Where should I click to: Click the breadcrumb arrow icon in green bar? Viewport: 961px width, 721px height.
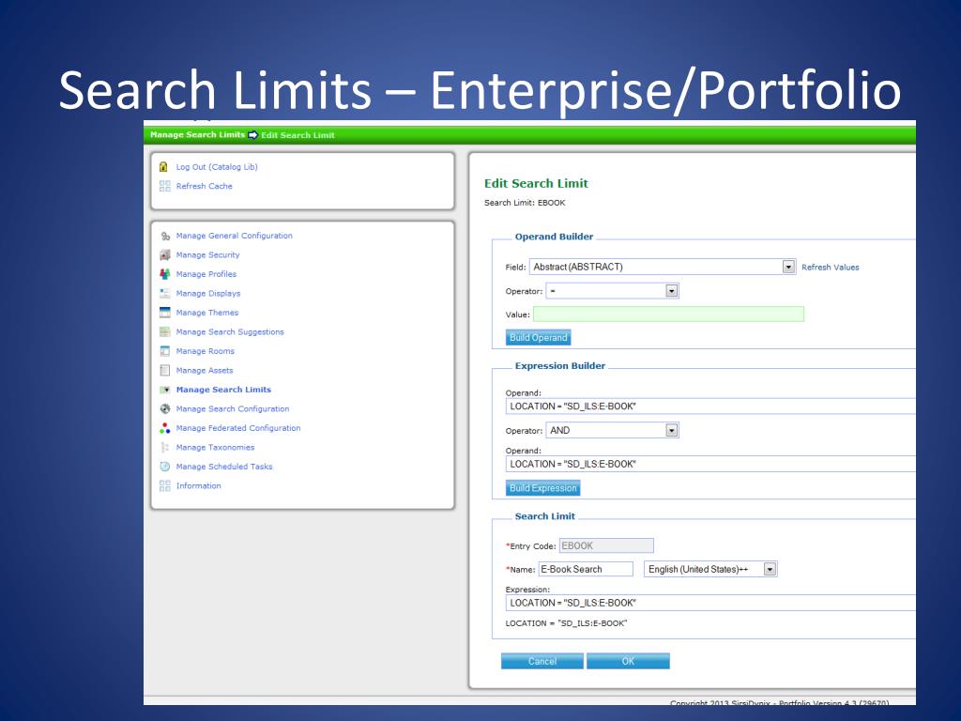253,135
